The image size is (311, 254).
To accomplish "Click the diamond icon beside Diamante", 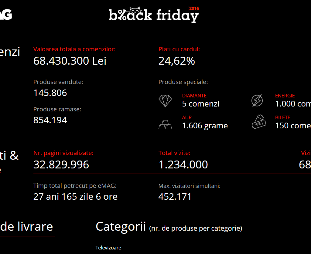I will click(x=165, y=101).
